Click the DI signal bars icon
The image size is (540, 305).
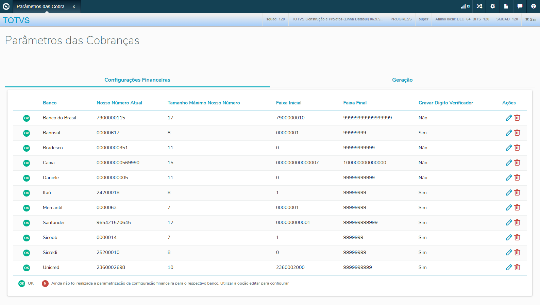coord(466,6)
